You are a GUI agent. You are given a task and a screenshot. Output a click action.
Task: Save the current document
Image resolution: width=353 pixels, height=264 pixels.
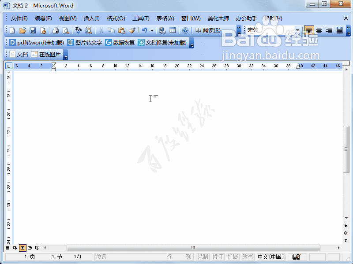(x=33, y=30)
